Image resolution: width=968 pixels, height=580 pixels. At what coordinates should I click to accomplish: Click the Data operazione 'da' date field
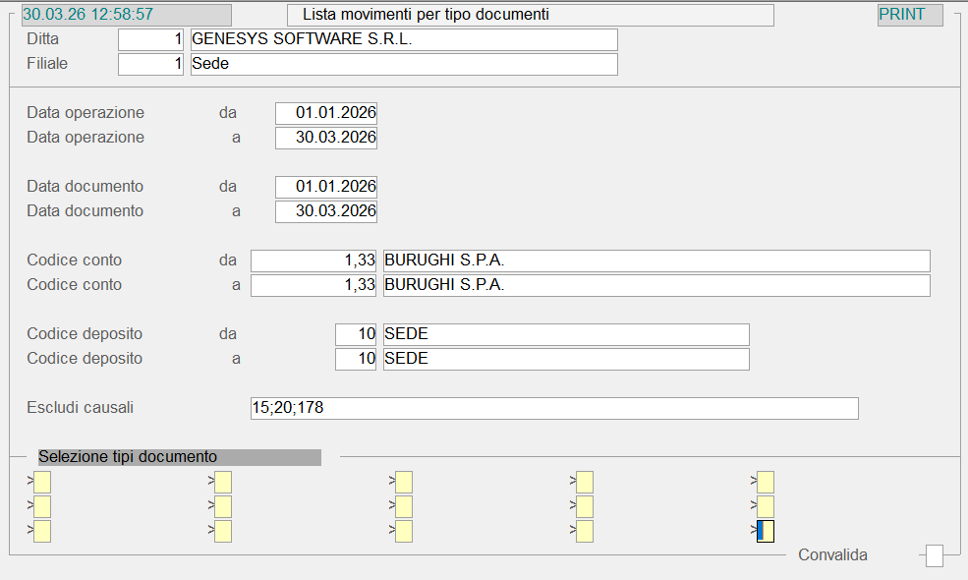pyautogui.click(x=326, y=113)
